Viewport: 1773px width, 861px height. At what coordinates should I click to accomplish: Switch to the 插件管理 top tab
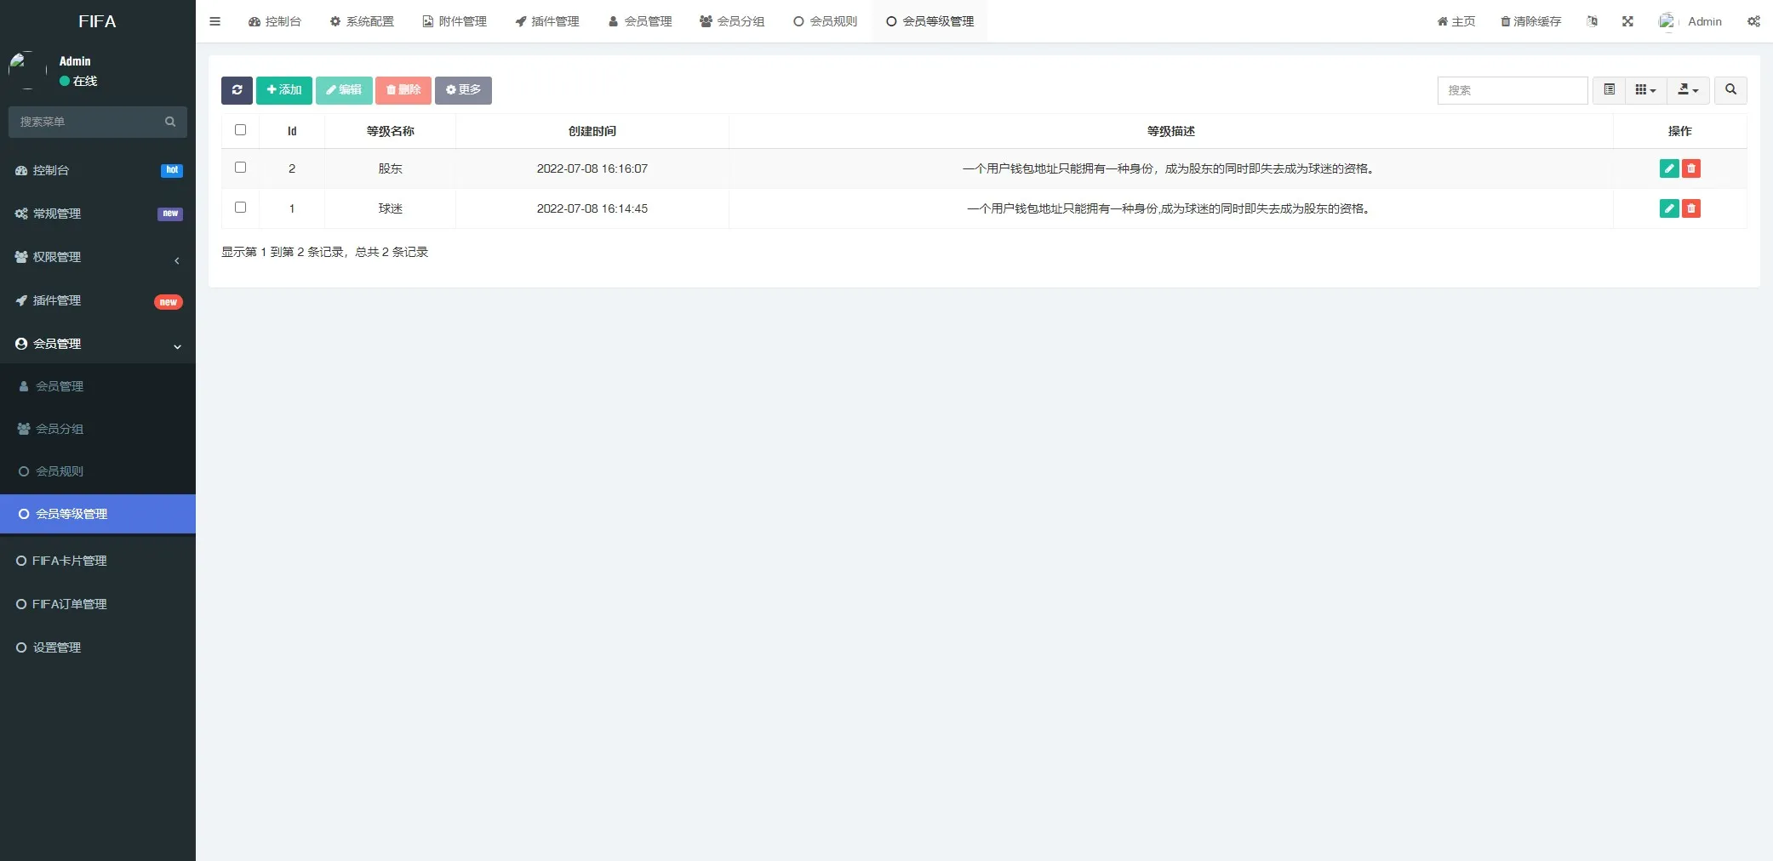click(547, 21)
